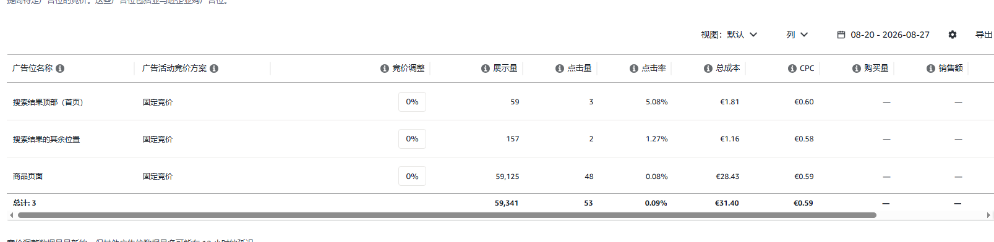Screen dimensions: 994x242
Task: Click right arrow of horizontal scrollbar
Action: pyautogui.click(x=988, y=215)
